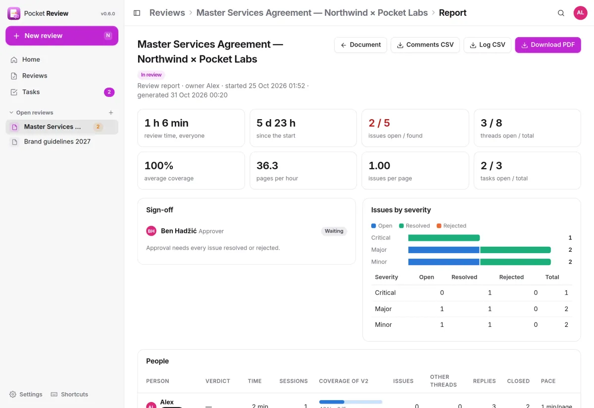The image size is (594, 408).
Task: Download Comments CSV
Action: 425,45
